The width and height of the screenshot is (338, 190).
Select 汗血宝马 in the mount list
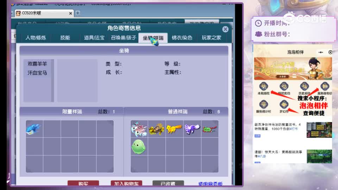(37, 73)
